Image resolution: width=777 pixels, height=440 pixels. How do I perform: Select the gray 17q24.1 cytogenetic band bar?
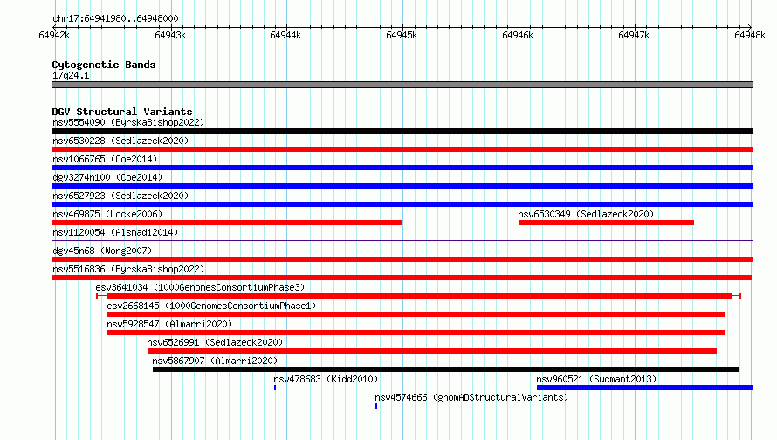(402, 85)
